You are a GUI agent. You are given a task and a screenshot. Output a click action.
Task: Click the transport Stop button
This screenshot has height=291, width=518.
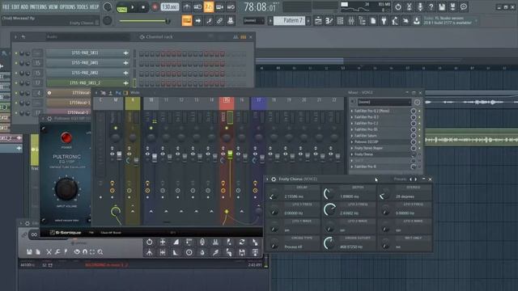143,7
